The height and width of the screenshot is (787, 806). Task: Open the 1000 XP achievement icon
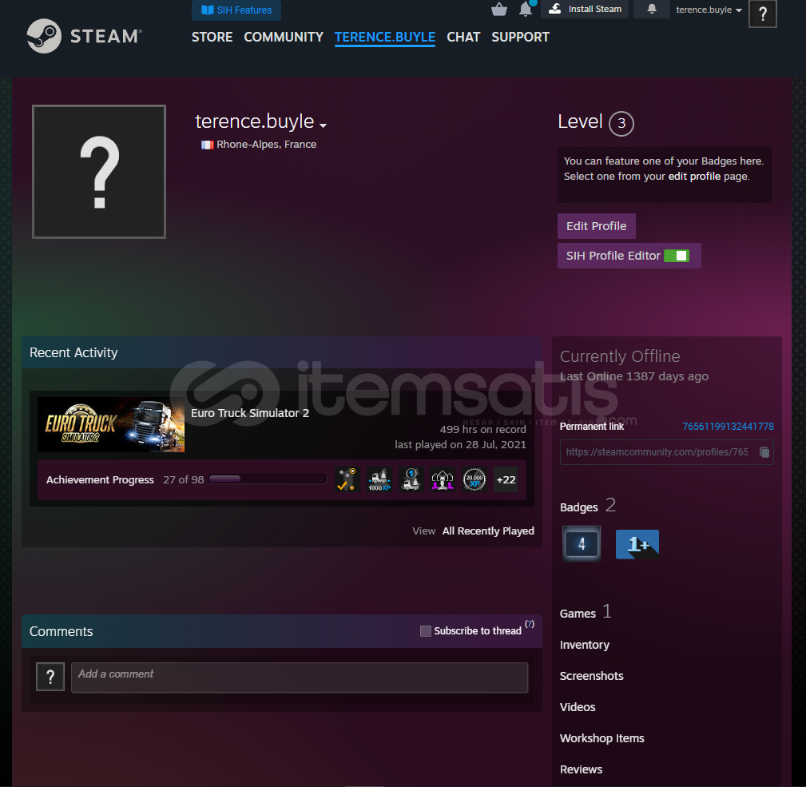tap(379, 479)
